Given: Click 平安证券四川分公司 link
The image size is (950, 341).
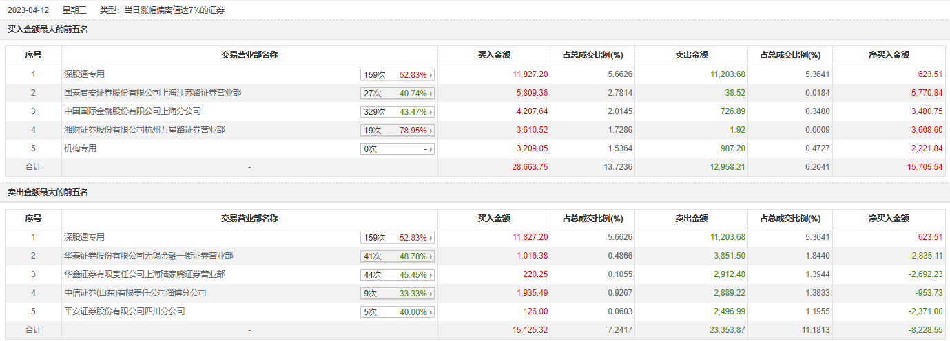Looking at the screenshot, I should click(x=124, y=311).
